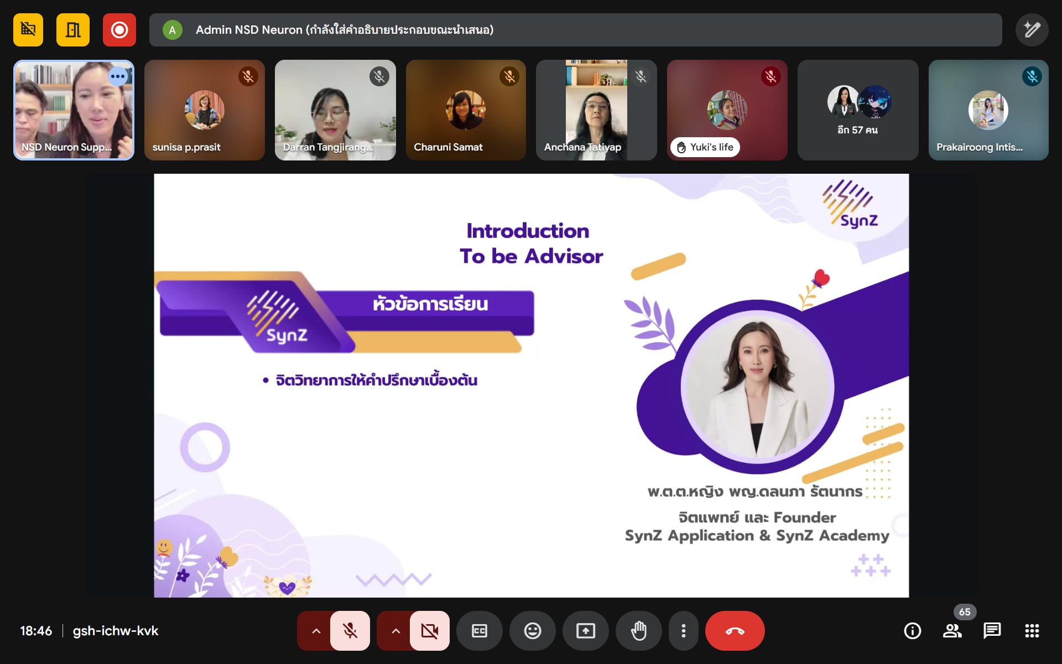This screenshot has height=664, width=1062.
Task: Turn on closed captions
Action: coord(480,631)
